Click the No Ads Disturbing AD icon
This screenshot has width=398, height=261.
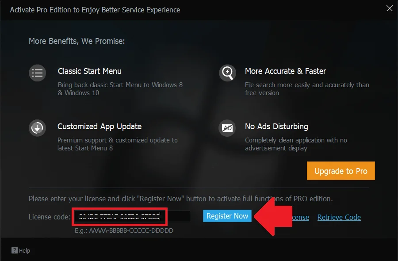pos(227,128)
